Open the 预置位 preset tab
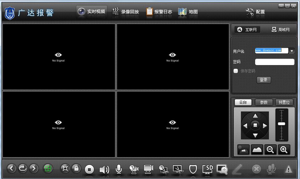 point(284,102)
